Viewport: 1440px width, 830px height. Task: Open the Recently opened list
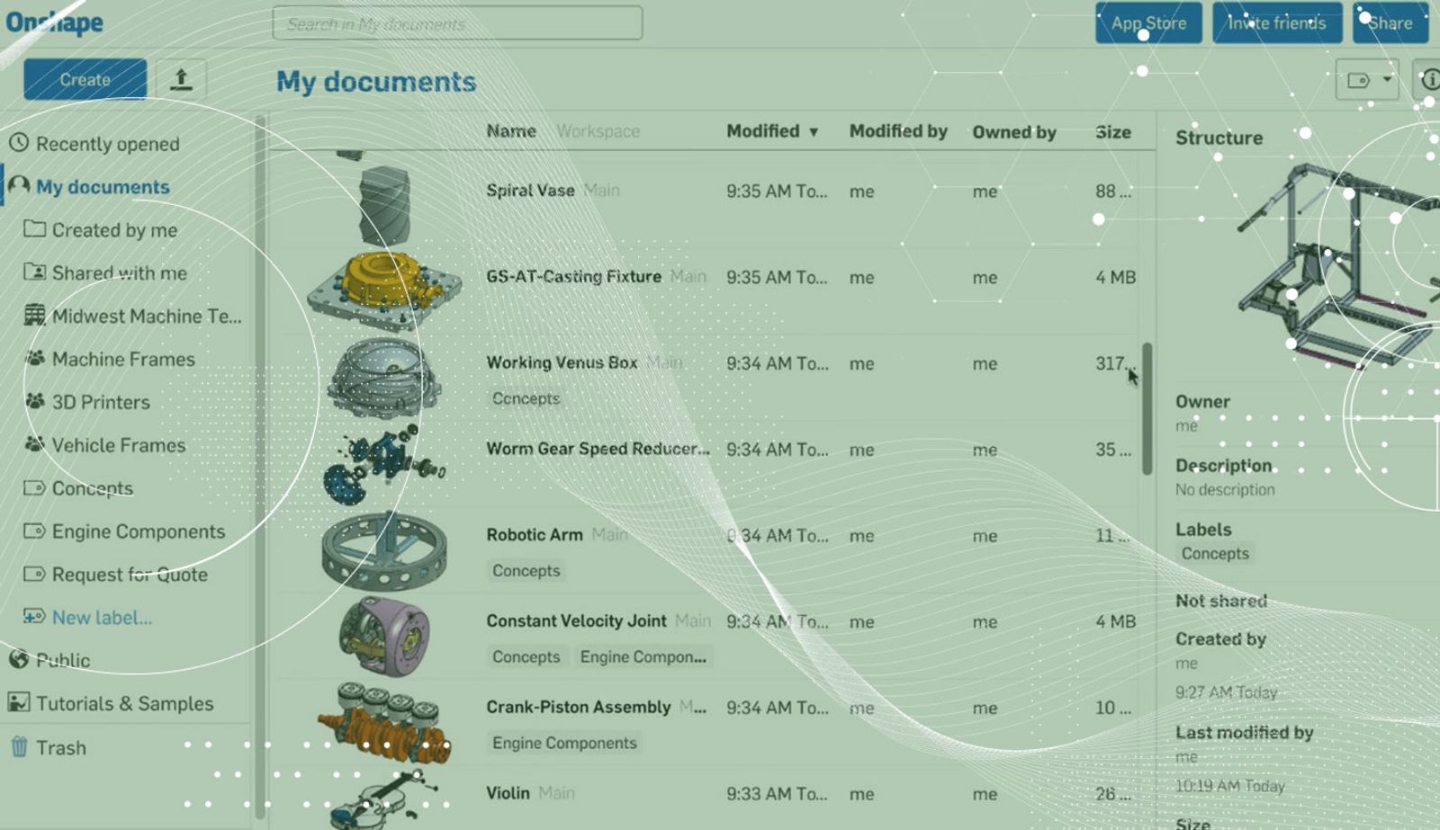point(107,144)
